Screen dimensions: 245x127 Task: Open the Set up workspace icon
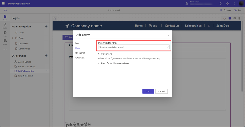5,42
